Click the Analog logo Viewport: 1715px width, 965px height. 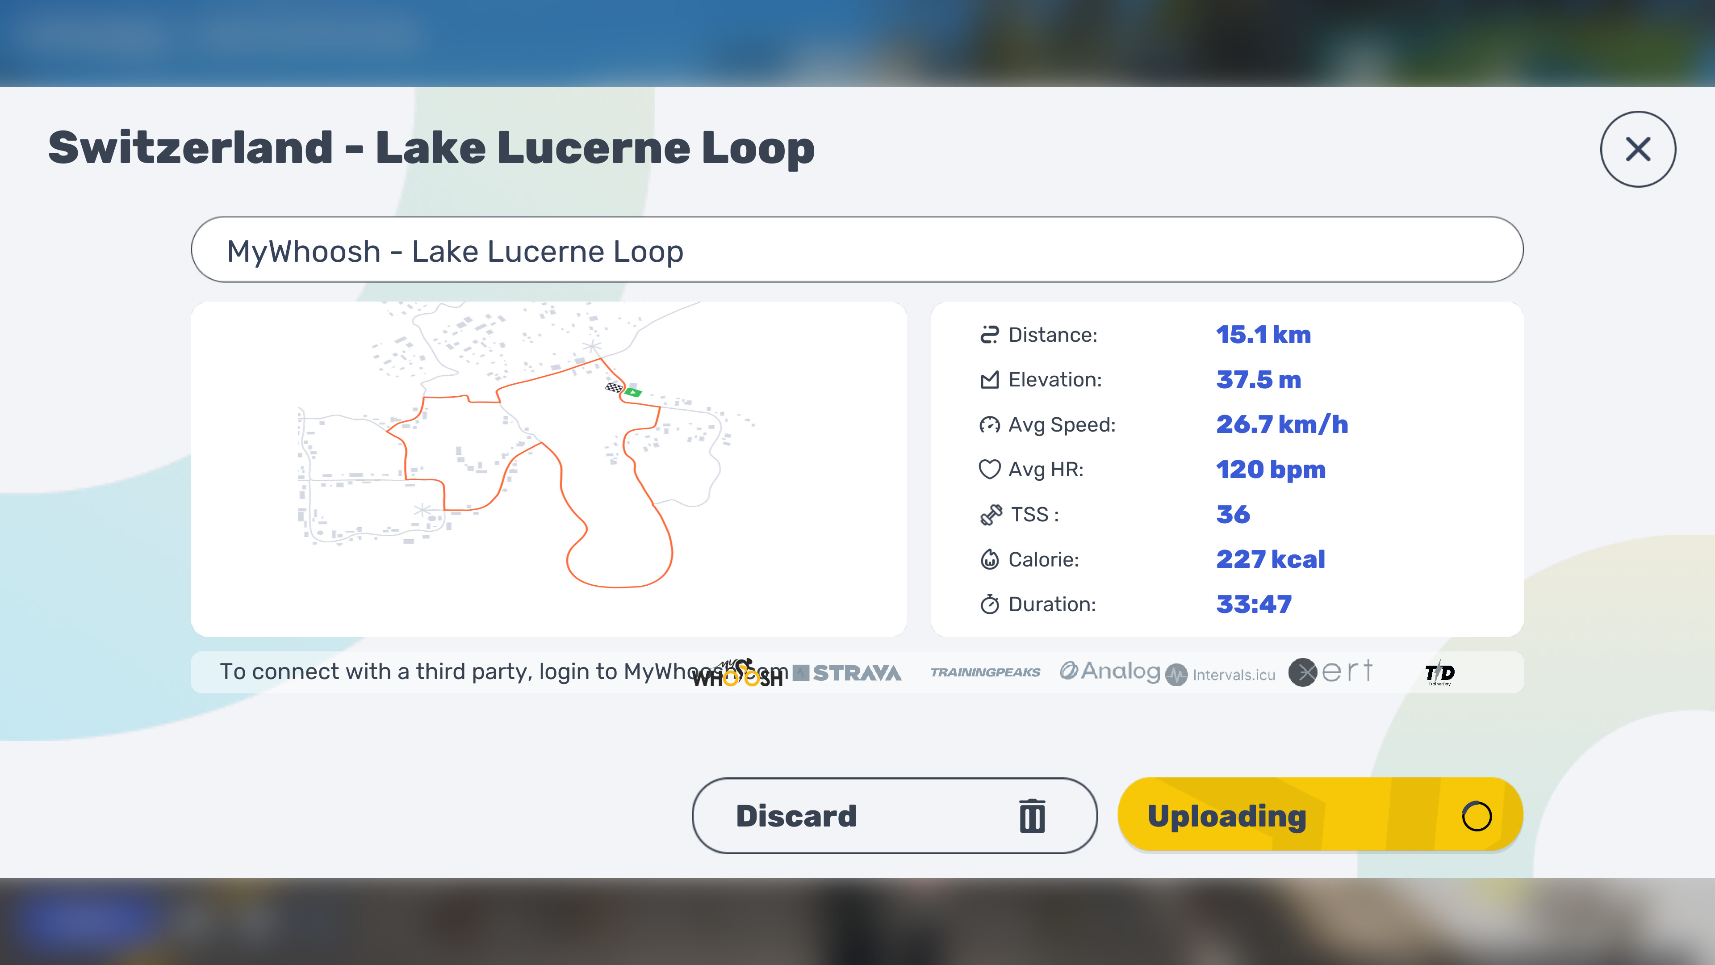point(1110,671)
